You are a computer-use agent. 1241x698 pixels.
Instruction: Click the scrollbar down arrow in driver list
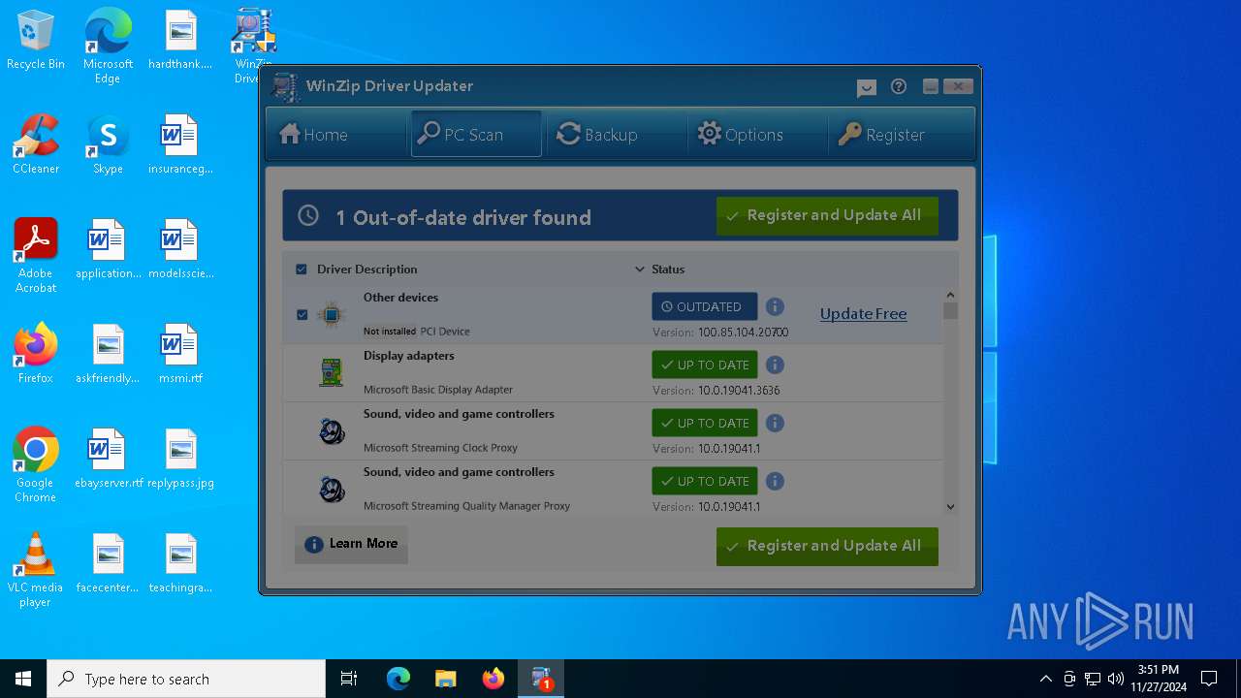[x=950, y=506]
